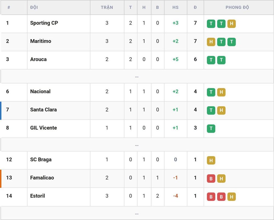Click Nacional's yellow H form badge
Viewport: 274px width, 220px height.
(x=221, y=92)
